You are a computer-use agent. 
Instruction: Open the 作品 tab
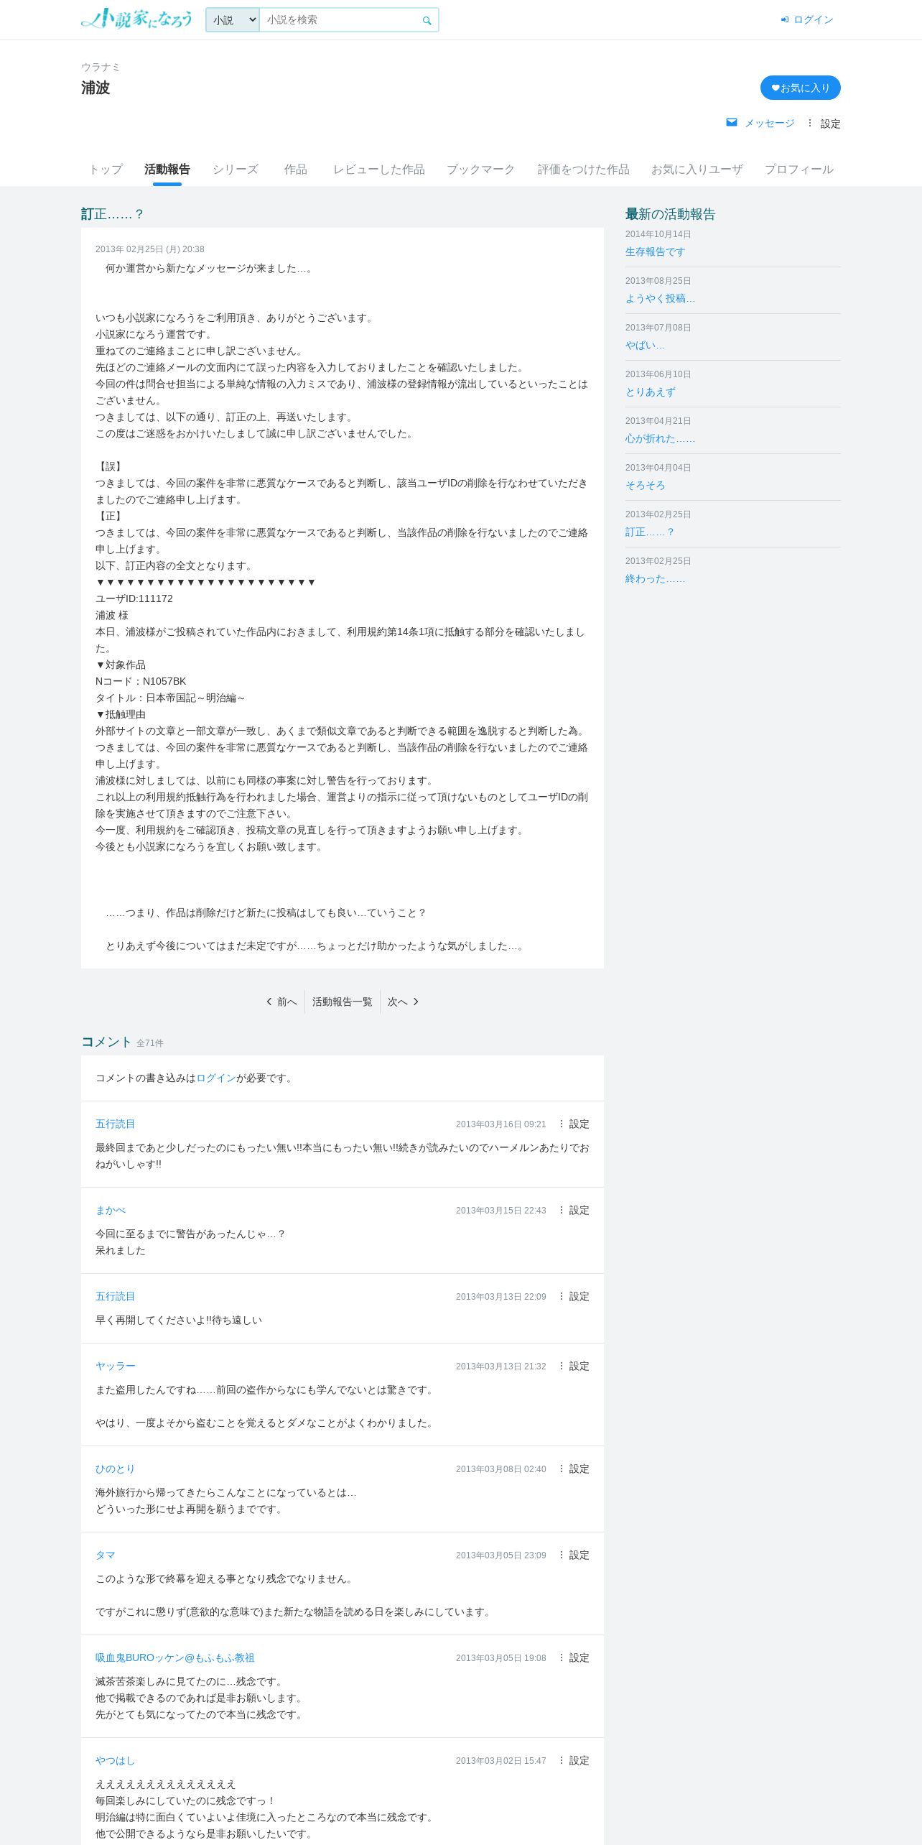click(x=296, y=170)
